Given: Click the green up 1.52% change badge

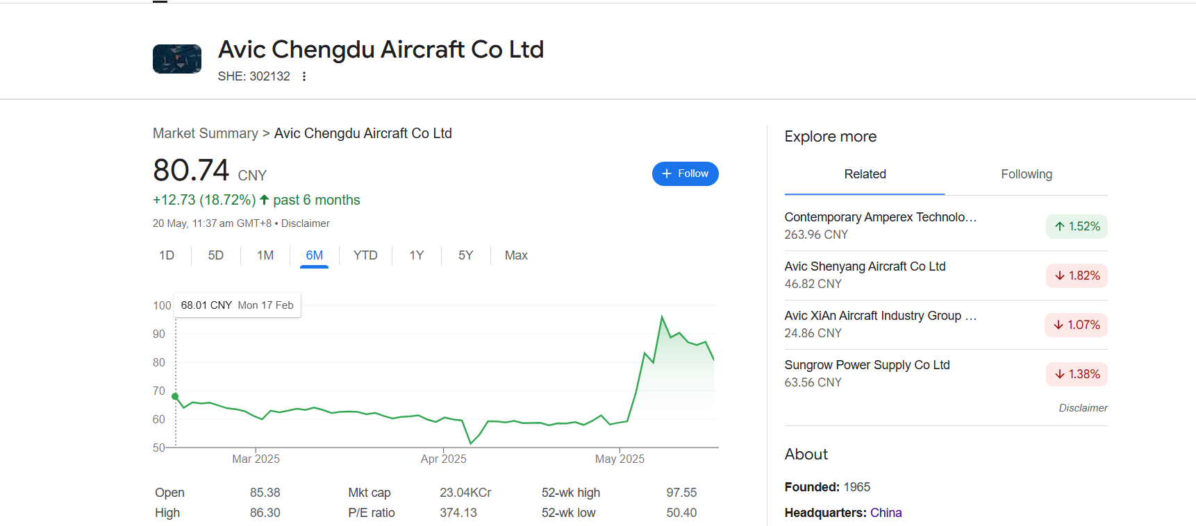Looking at the screenshot, I should (1077, 226).
